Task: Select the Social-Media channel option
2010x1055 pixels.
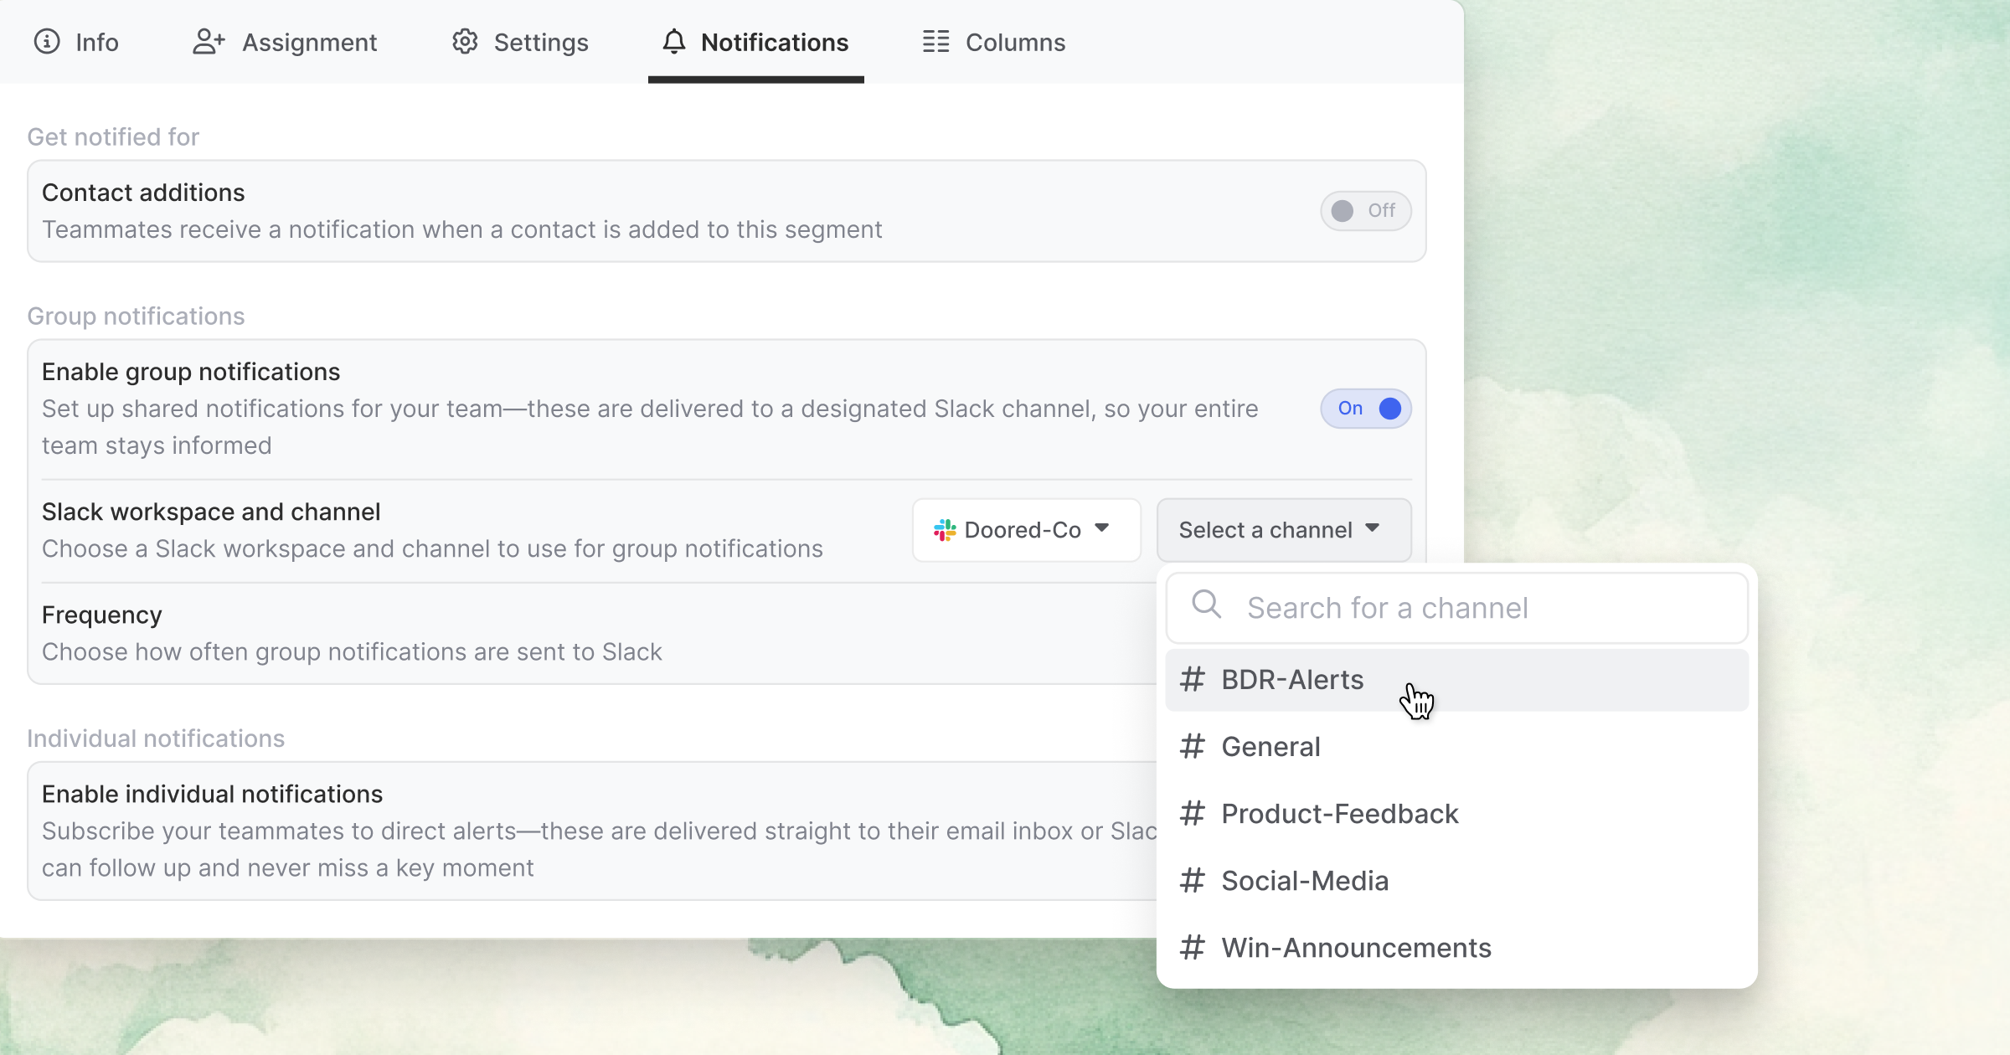Action: coord(1304,880)
